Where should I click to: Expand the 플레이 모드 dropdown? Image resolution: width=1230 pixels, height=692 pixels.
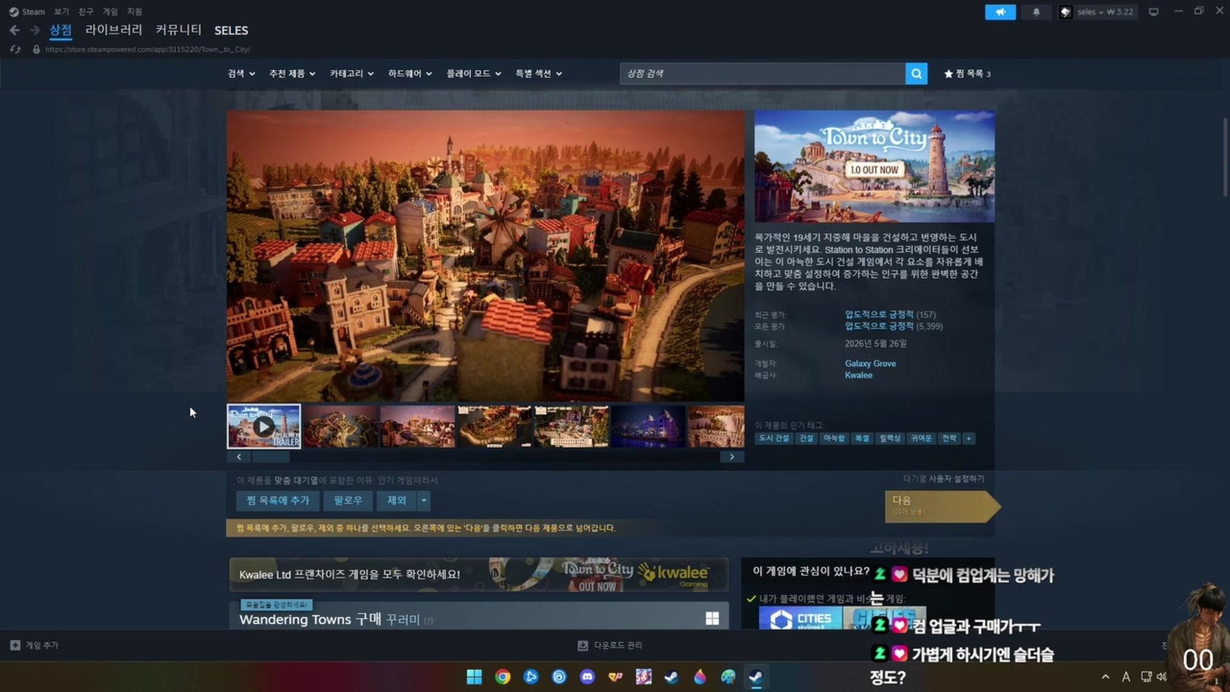point(473,74)
